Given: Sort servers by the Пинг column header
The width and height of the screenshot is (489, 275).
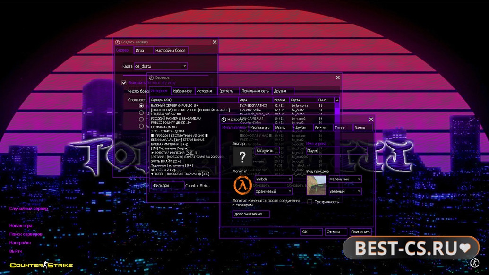Looking at the screenshot, I should pos(326,100).
